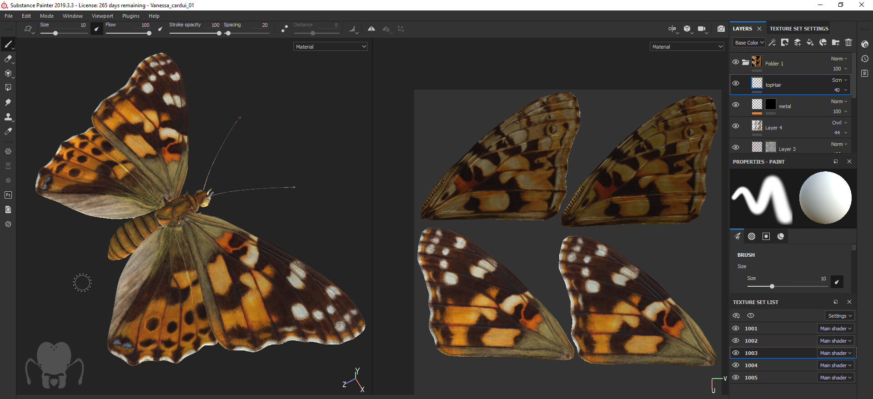Image resolution: width=873 pixels, height=399 pixels.
Task: Delete the selected layer with trash icon
Action: pyautogui.click(x=848, y=42)
